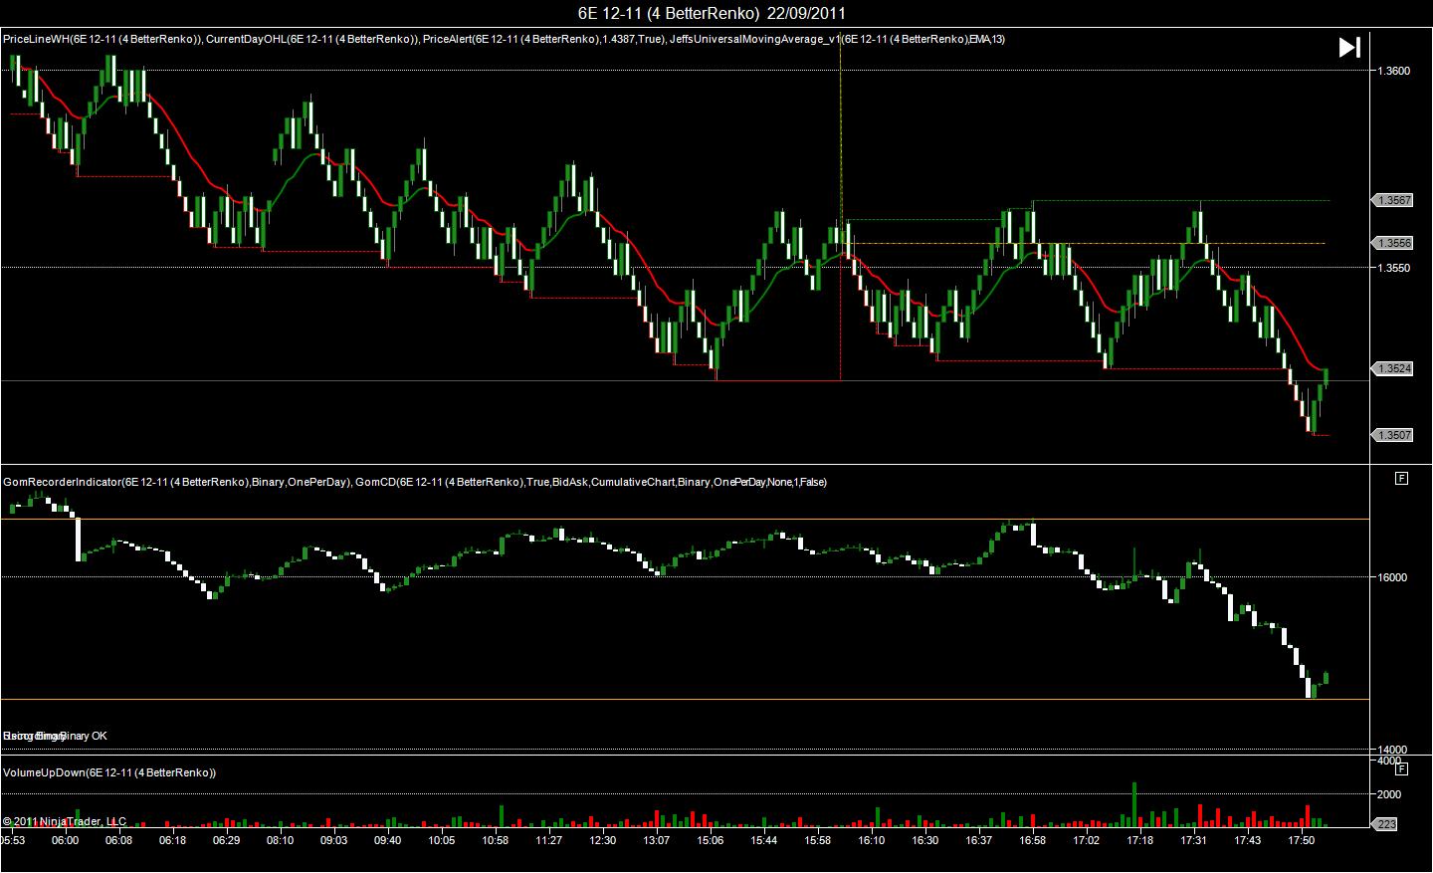1433x873 pixels.
Task: Click the 13:07 time axis label
Action: pyautogui.click(x=656, y=841)
